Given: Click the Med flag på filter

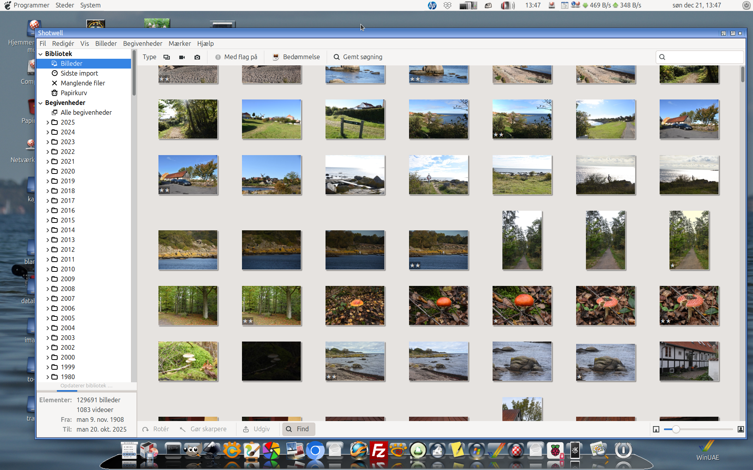Looking at the screenshot, I should point(236,57).
